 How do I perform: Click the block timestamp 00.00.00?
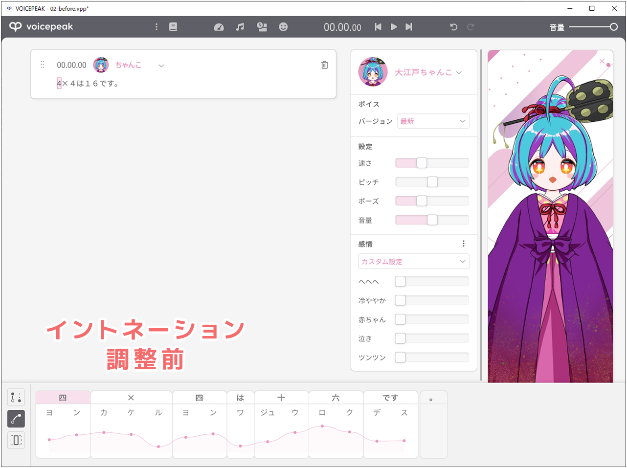71,65
